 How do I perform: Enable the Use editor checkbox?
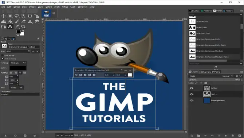click(2, 56)
